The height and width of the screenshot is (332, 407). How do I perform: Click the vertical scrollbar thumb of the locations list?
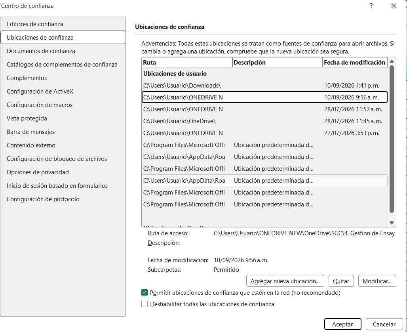392,139
